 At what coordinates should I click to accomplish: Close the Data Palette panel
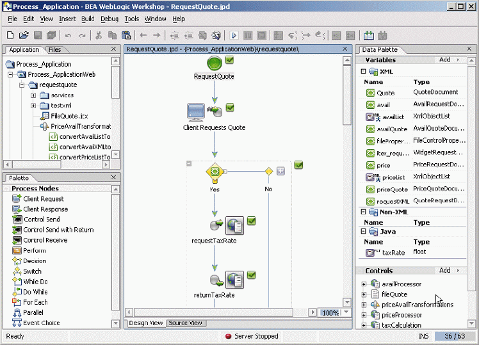tap(469, 49)
